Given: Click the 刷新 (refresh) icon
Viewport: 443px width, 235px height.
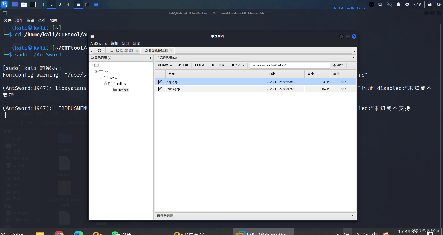Looking at the screenshot, I should tap(196, 65).
